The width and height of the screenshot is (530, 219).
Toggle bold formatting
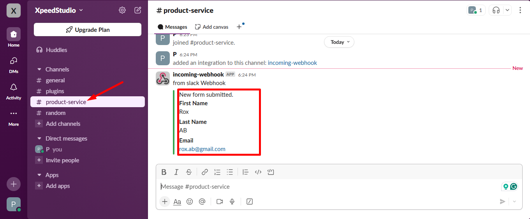pos(164,172)
